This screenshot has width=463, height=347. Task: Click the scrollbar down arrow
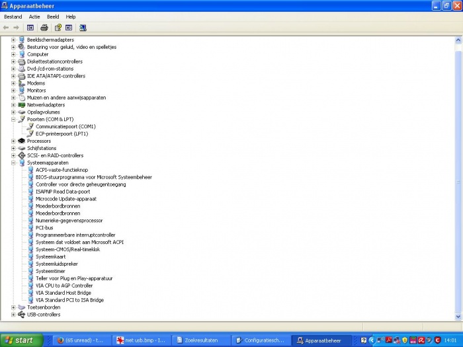[x=458, y=317]
